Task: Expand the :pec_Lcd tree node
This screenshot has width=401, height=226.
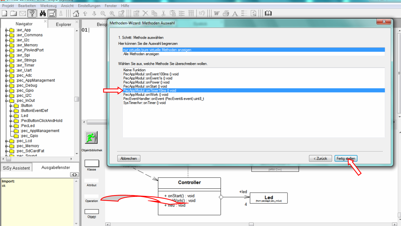Action: 6,141
